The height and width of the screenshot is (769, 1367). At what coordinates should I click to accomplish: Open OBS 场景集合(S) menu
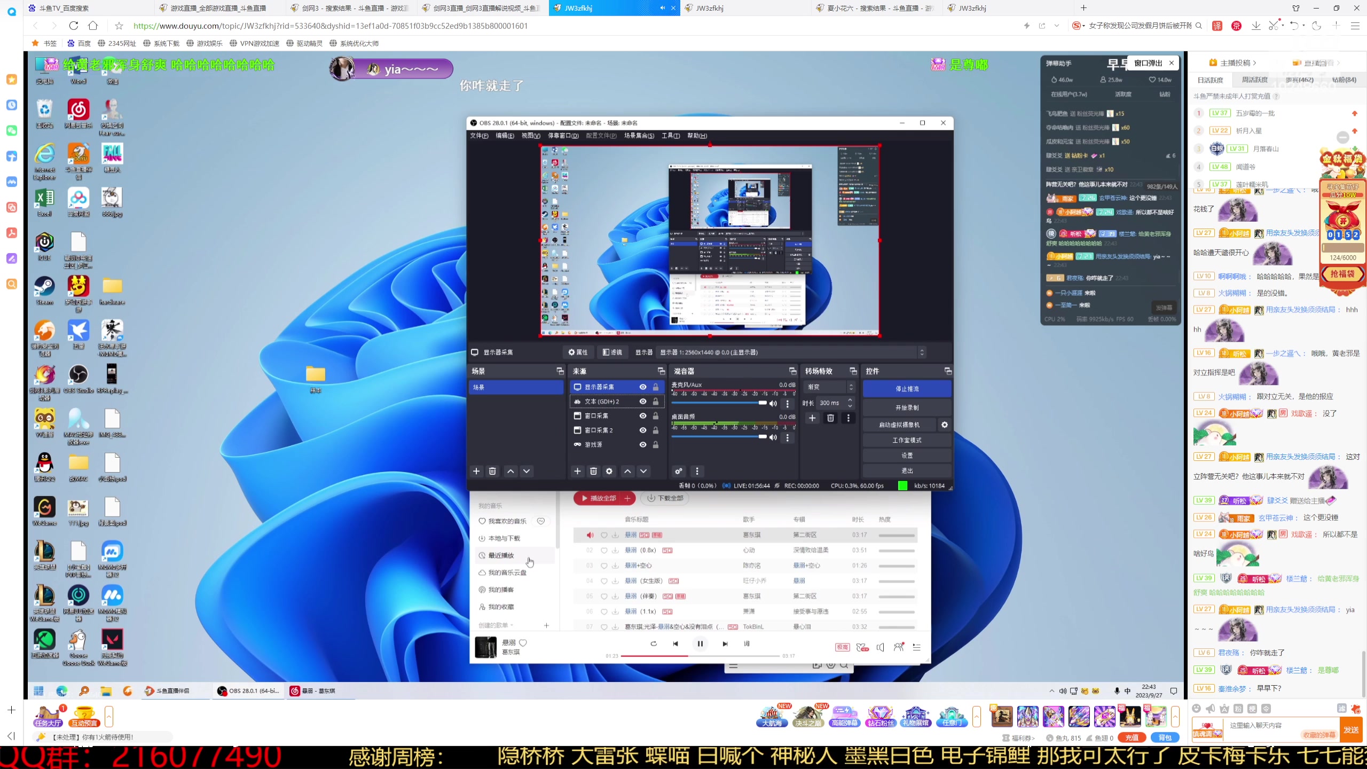[639, 136]
